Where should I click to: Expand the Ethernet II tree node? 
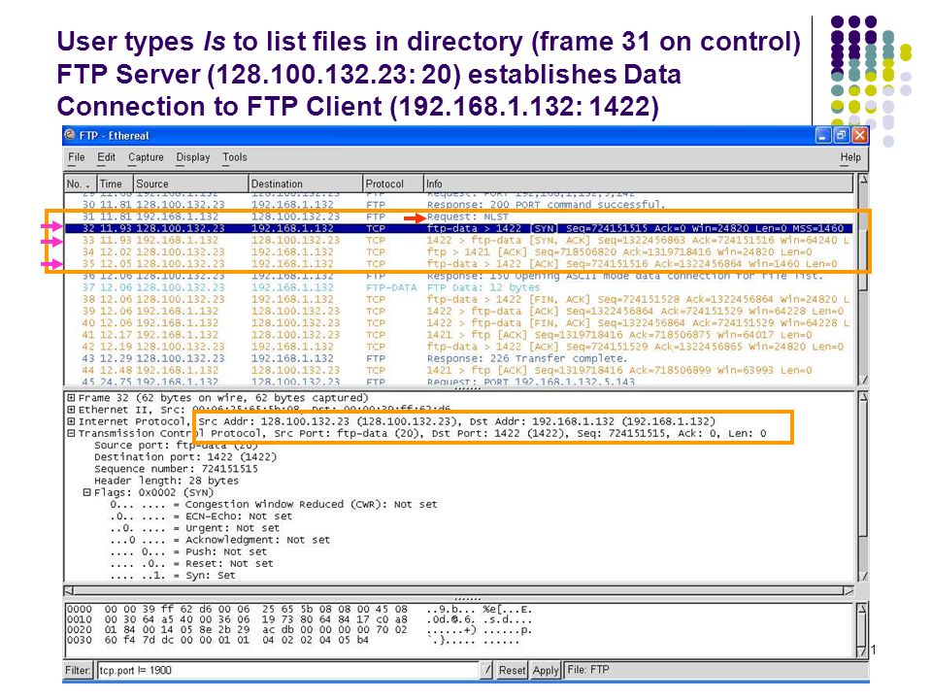tap(71, 410)
